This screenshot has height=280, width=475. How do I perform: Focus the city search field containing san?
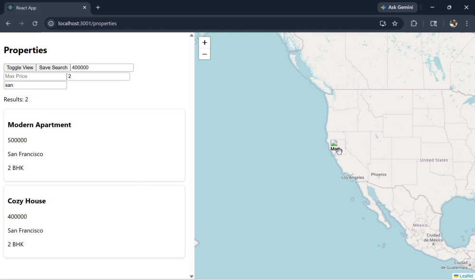coord(35,85)
